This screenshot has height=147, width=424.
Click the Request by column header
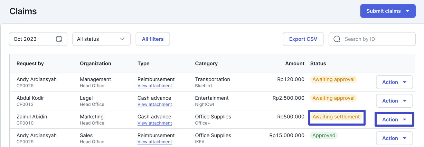click(30, 63)
